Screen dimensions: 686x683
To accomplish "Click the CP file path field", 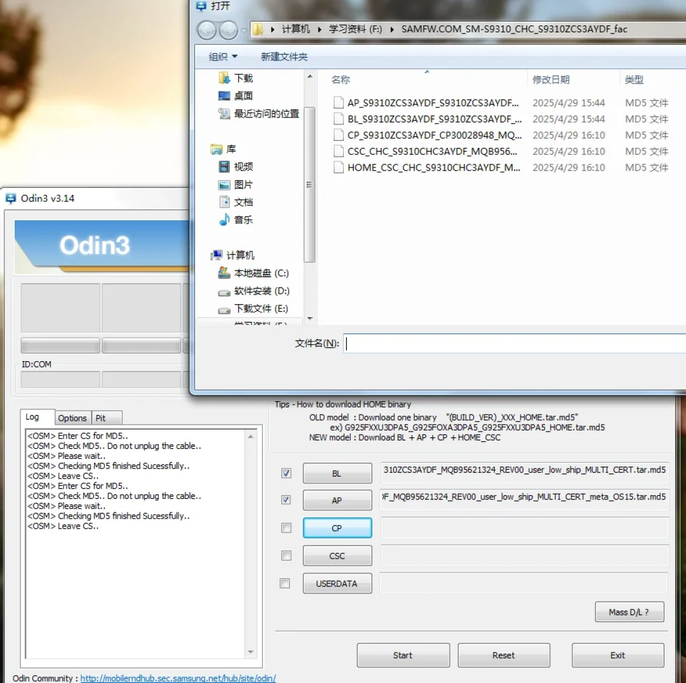I will tap(525, 527).
